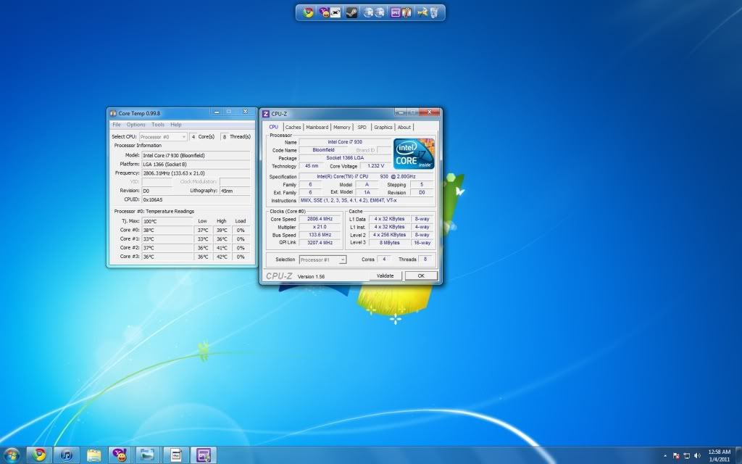
Task: Switch to the Caches tab in CPU-Z
Action: tap(293, 128)
